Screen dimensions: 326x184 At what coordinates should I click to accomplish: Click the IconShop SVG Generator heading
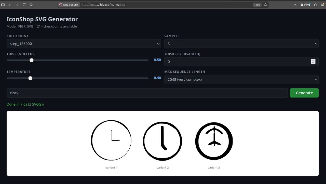click(42, 19)
